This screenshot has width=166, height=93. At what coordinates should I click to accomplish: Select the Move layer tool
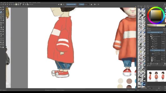pos(3,23)
